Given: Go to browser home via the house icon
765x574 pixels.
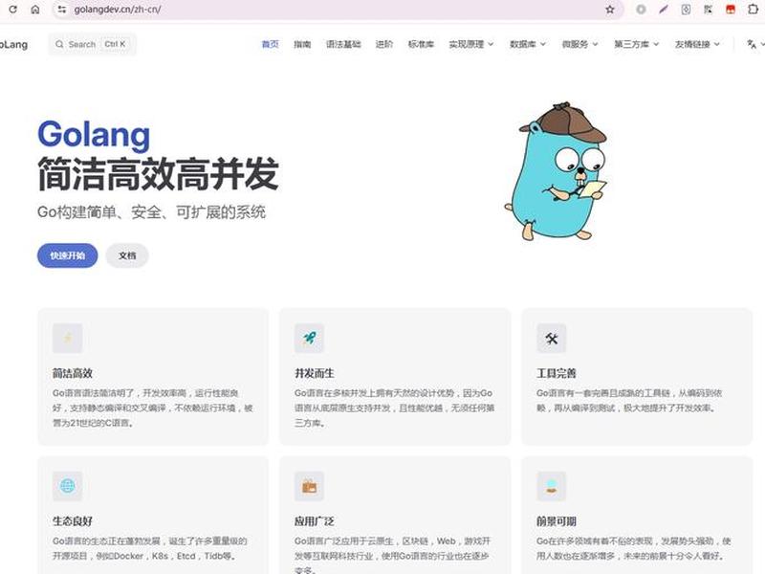Looking at the screenshot, I should click(x=35, y=10).
